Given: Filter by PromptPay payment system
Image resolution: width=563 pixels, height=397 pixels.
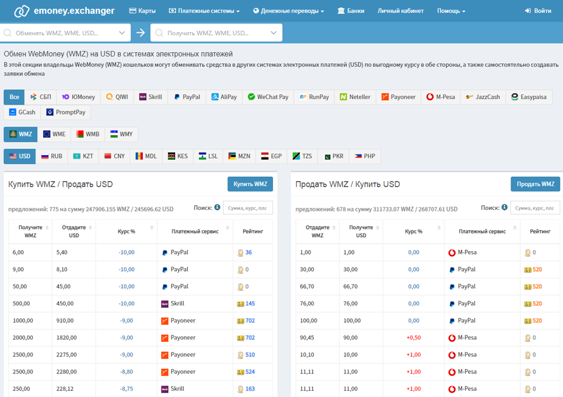Looking at the screenshot, I should tap(66, 112).
